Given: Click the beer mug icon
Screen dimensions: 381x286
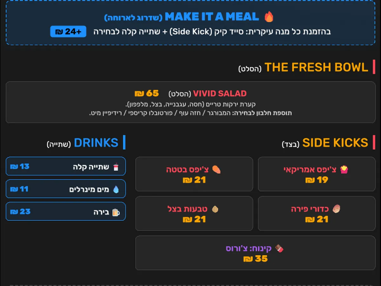Looking at the screenshot, I should pyautogui.click(x=116, y=212).
